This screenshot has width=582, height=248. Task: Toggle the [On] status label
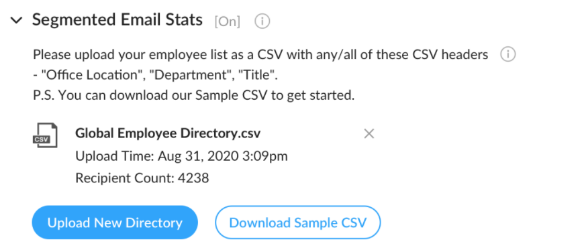click(x=227, y=21)
